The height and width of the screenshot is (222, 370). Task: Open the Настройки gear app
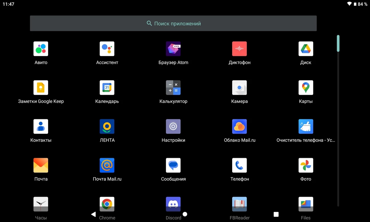click(173, 126)
